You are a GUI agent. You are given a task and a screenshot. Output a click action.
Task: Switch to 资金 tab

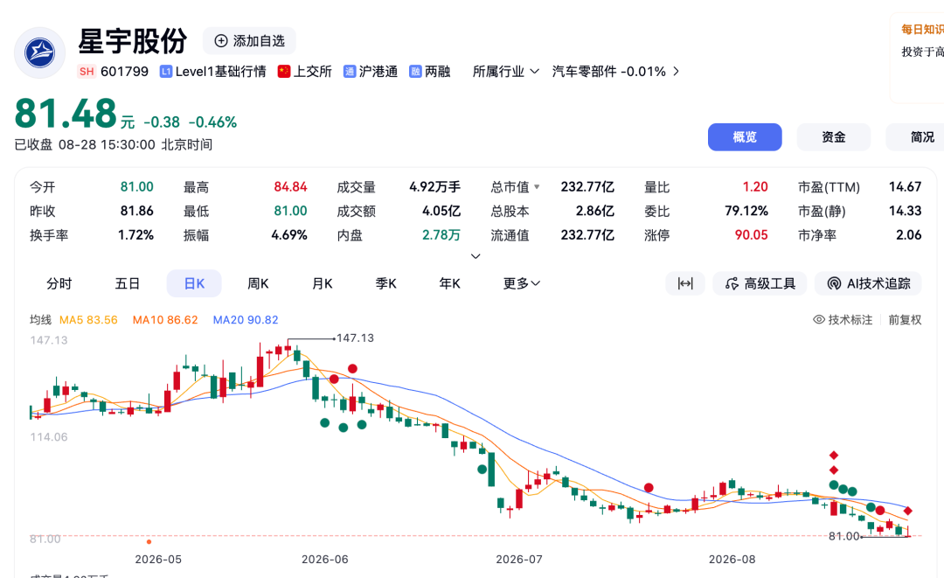coord(834,137)
